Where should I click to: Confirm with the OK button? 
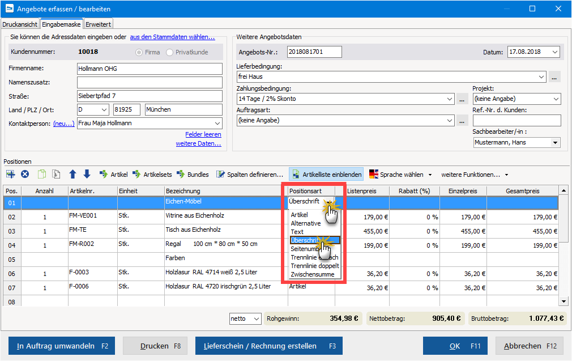click(455, 346)
